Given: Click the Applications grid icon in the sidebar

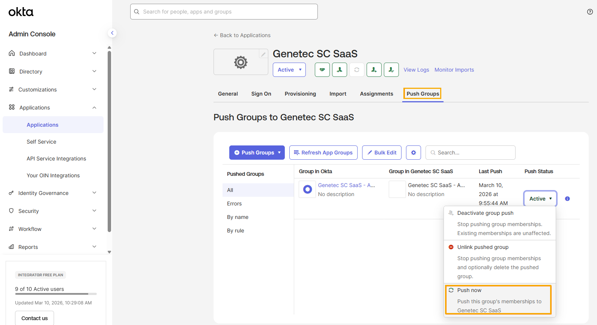Looking at the screenshot, I should pyautogui.click(x=12, y=107).
